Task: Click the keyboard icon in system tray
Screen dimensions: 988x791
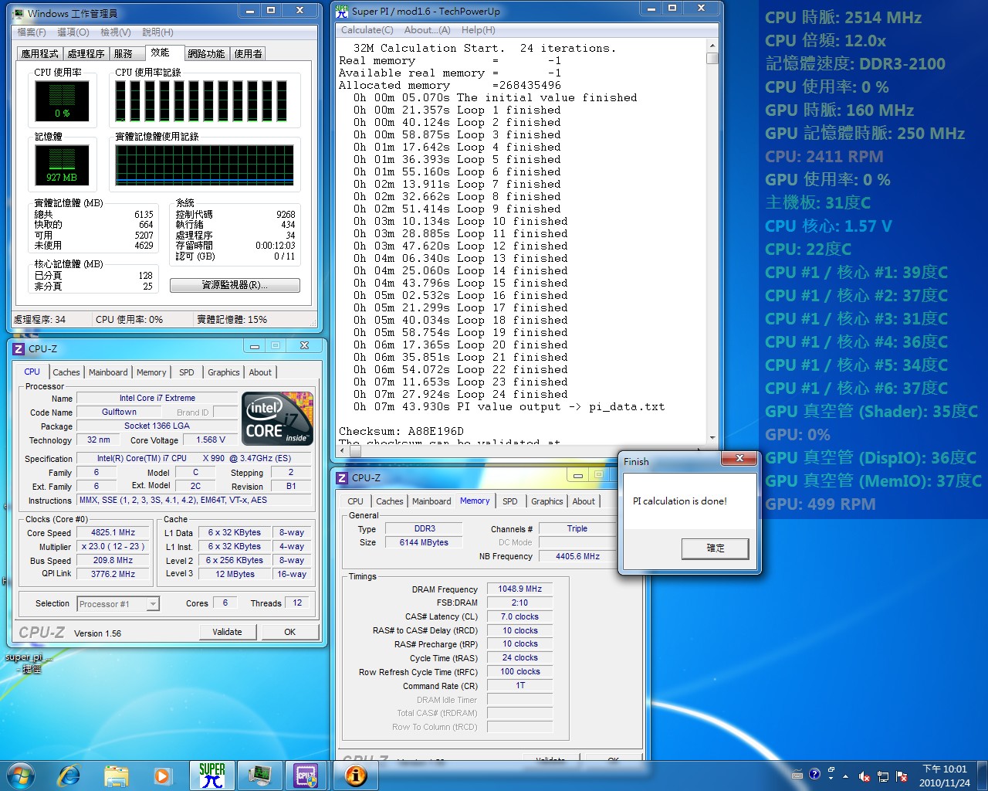Action: [x=797, y=776]
